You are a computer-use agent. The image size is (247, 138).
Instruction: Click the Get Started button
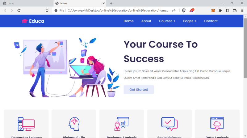coord(139,90)
